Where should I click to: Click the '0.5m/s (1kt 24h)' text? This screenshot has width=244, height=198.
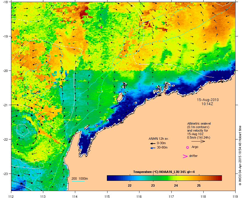[x=199, y=138]
